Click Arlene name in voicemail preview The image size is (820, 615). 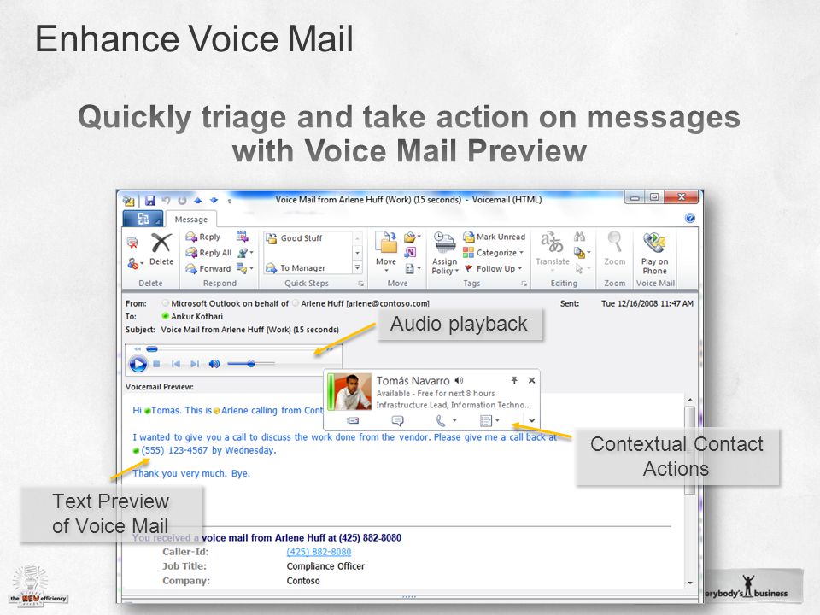coord(234,411)
